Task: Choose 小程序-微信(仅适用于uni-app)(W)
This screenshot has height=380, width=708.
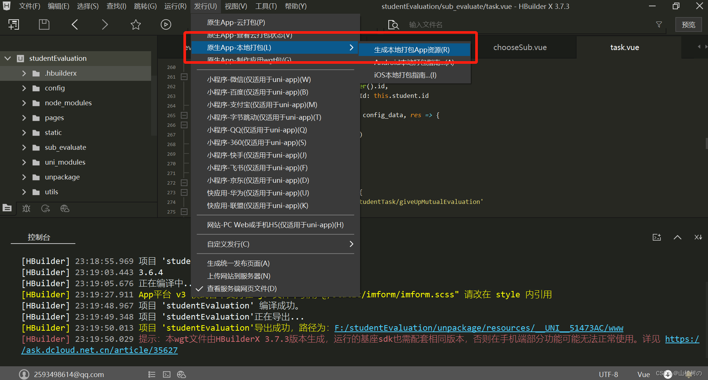Action: click(275, 79)
